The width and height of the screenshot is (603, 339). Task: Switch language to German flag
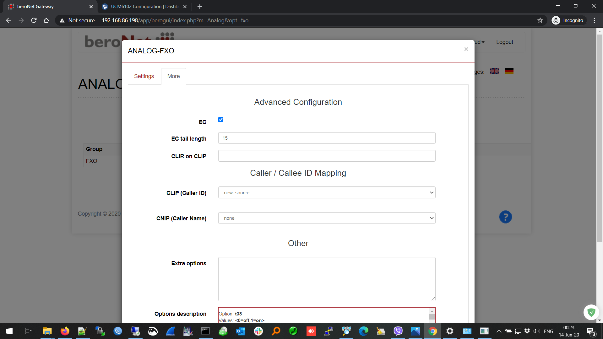point(509,71)
